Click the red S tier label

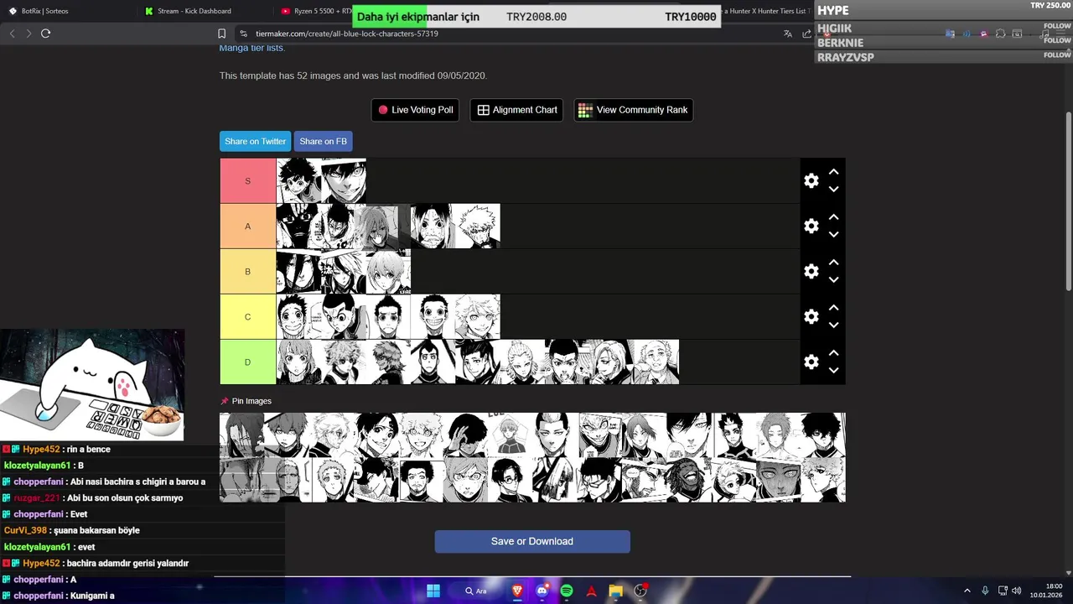click(x=247, y=180)
